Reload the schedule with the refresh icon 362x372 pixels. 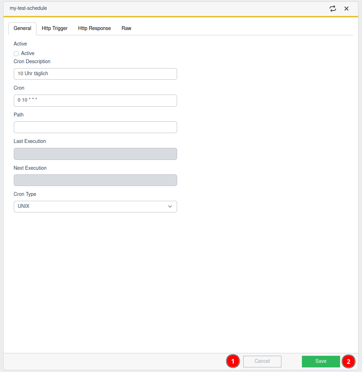click(x=333, y=8)
